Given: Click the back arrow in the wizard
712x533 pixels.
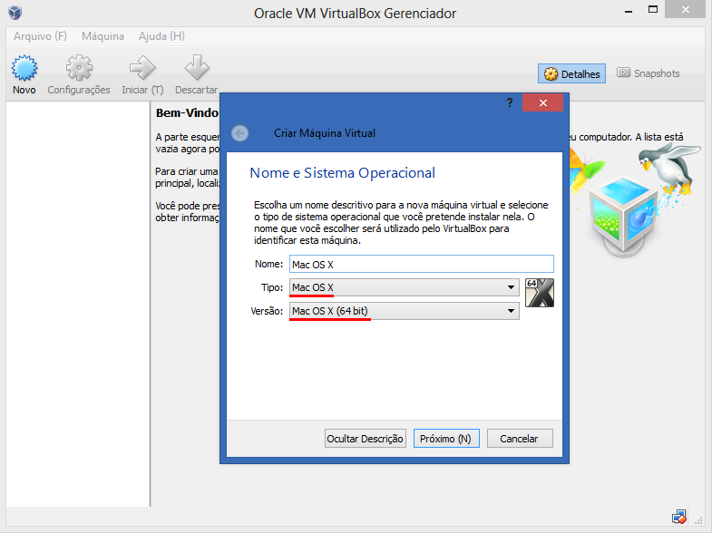Looking at the screenshot, I should click(x=239, y=133).
